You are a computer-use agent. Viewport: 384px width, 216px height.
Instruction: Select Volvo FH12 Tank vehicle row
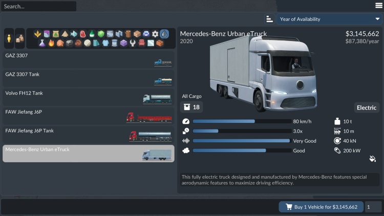click(89, 97)
